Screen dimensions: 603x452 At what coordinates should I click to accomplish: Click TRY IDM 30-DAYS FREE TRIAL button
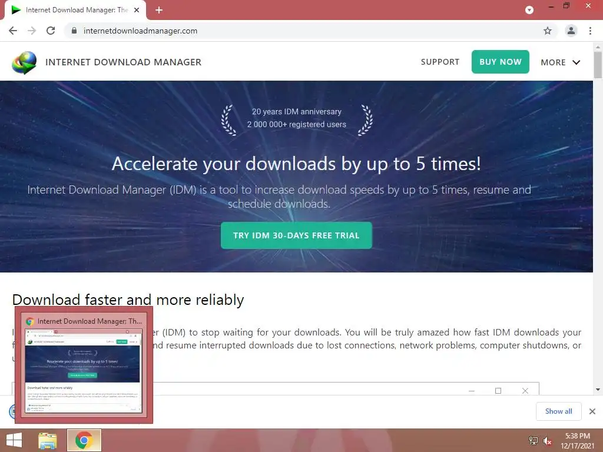pyautogui.click(x=297, y=235)
